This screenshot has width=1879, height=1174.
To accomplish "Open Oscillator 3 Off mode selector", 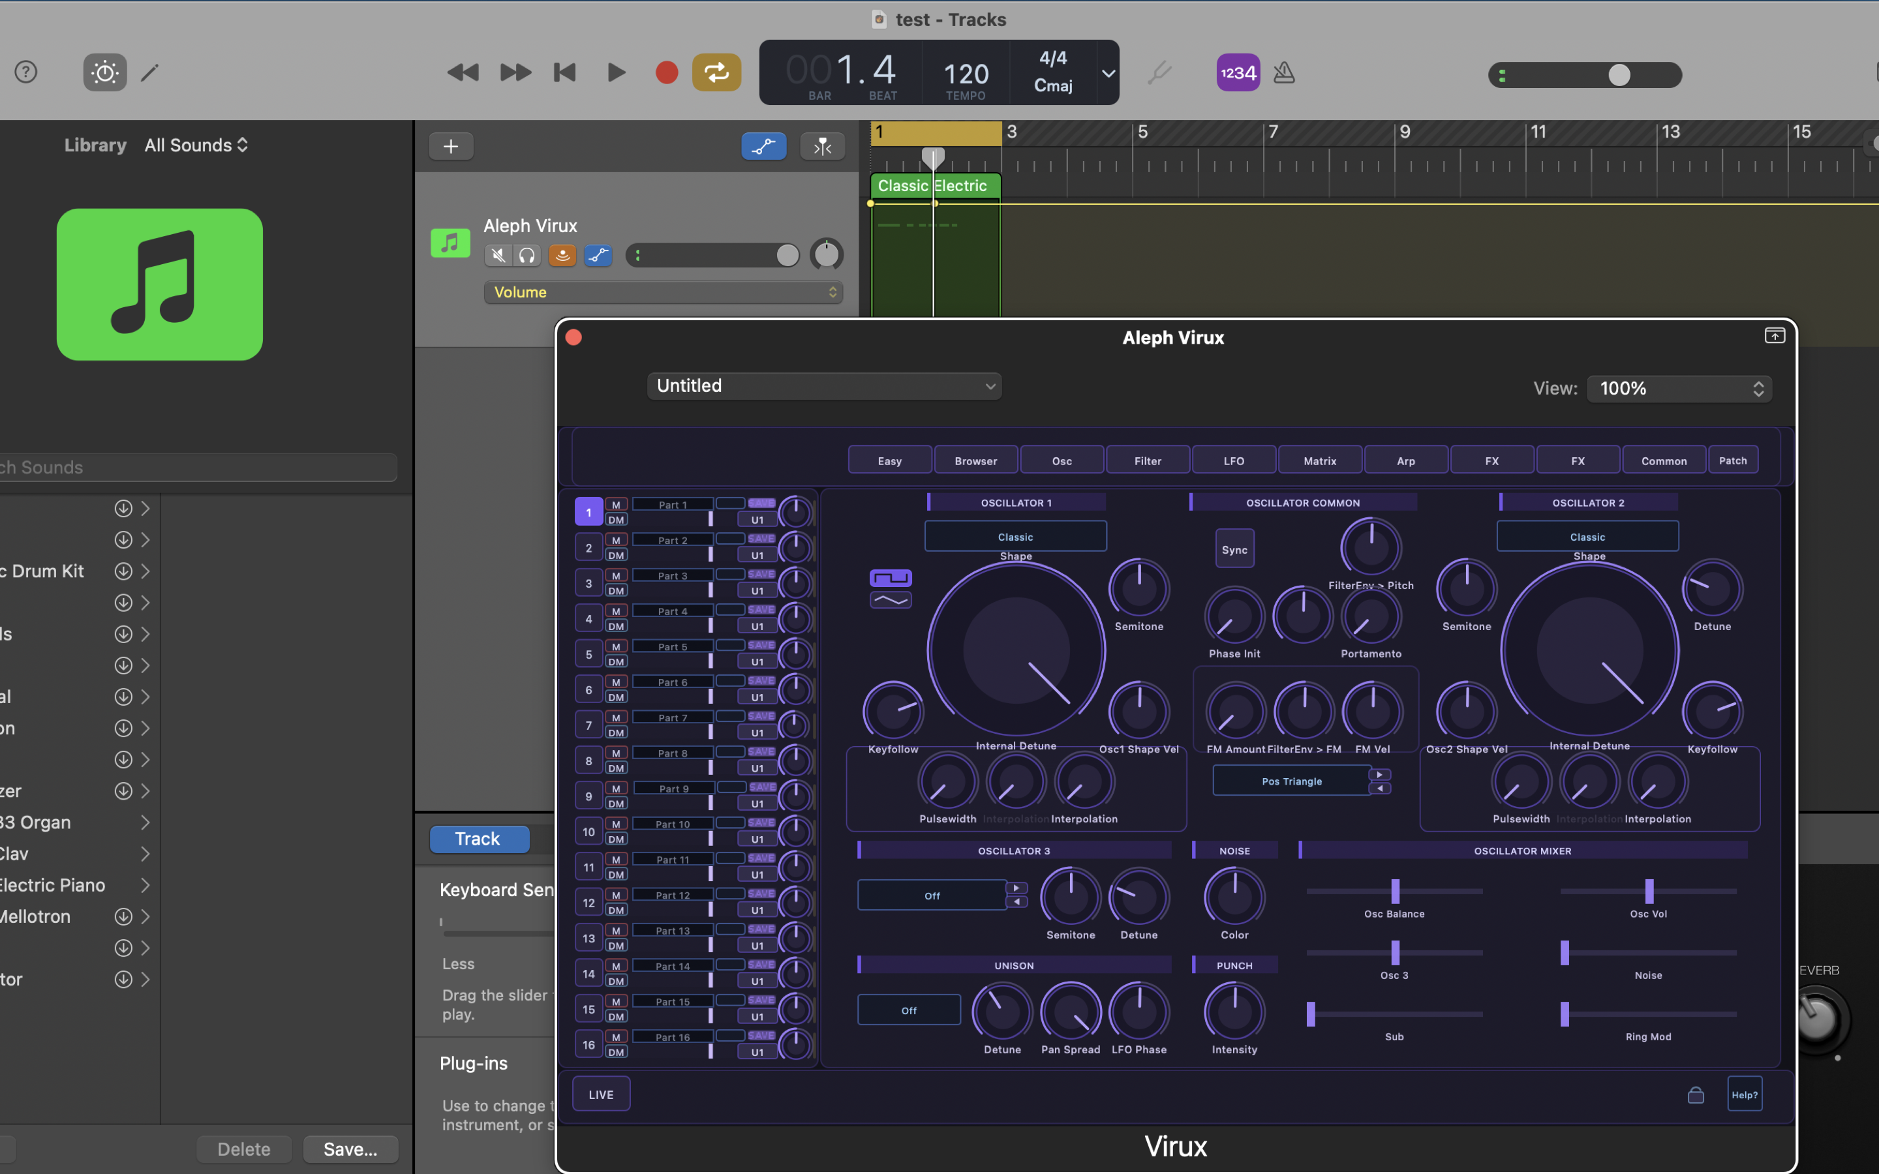I will click(932, 896).
